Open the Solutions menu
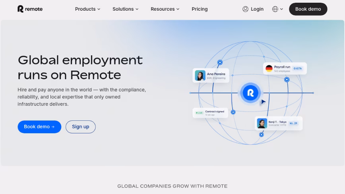Viewport: 345px width, 194px height. (x=126, y=9)
